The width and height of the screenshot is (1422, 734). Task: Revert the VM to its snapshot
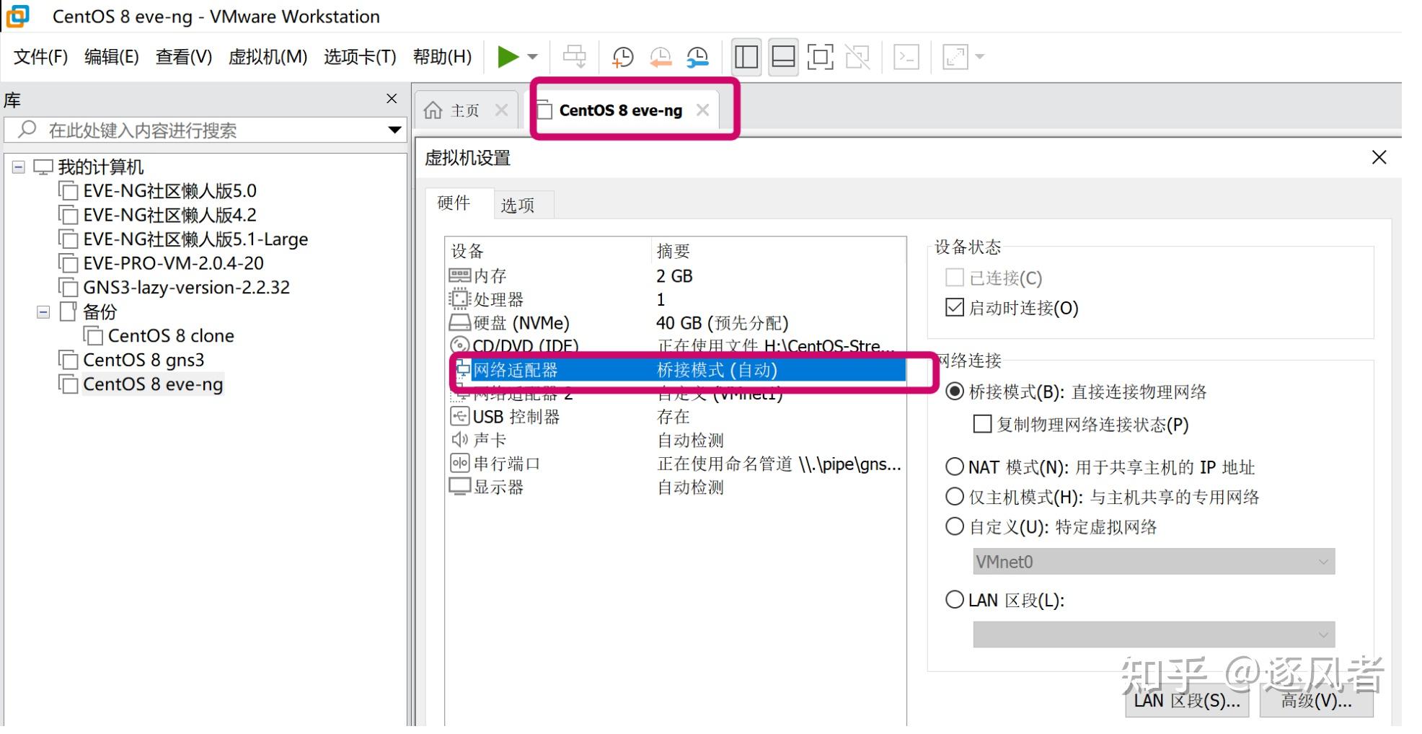[660, 56]
